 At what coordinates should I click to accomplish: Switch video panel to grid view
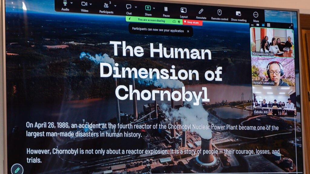click(269, 25)
